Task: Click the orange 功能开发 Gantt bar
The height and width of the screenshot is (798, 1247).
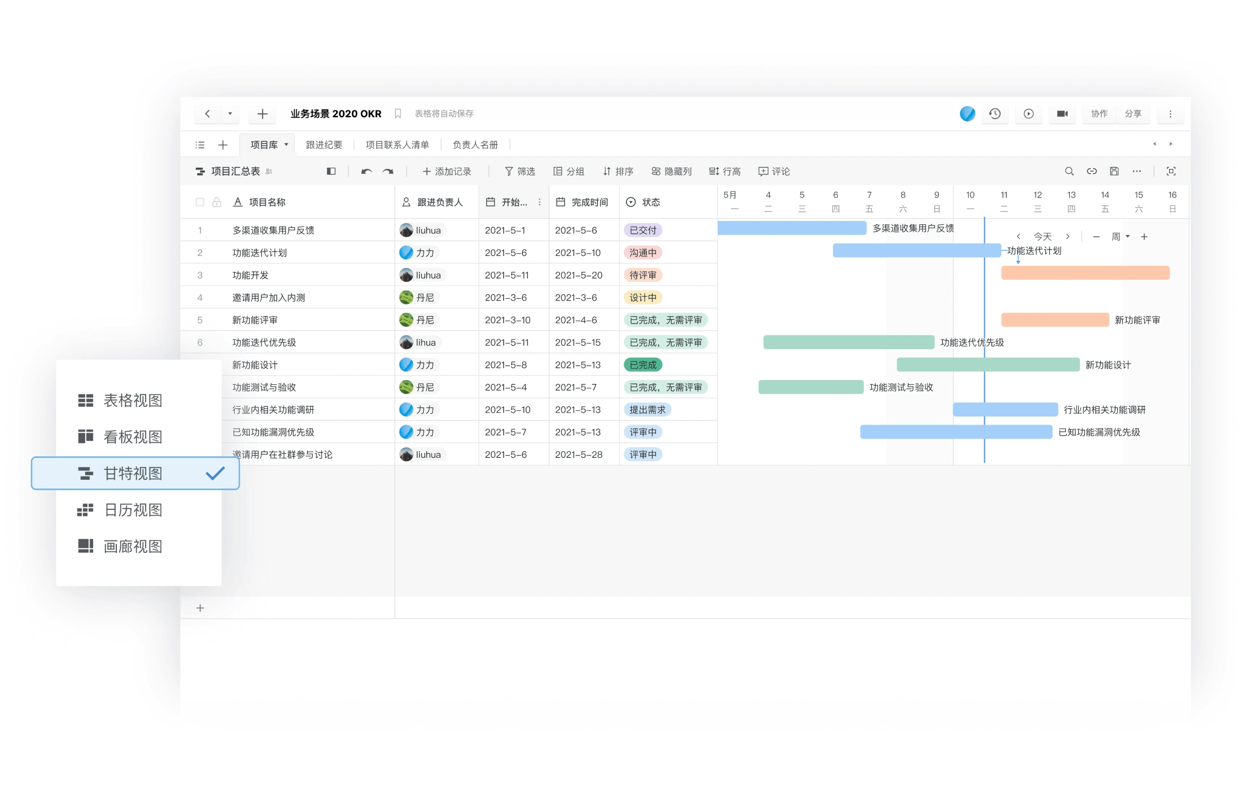Action: pos(1085,273)
